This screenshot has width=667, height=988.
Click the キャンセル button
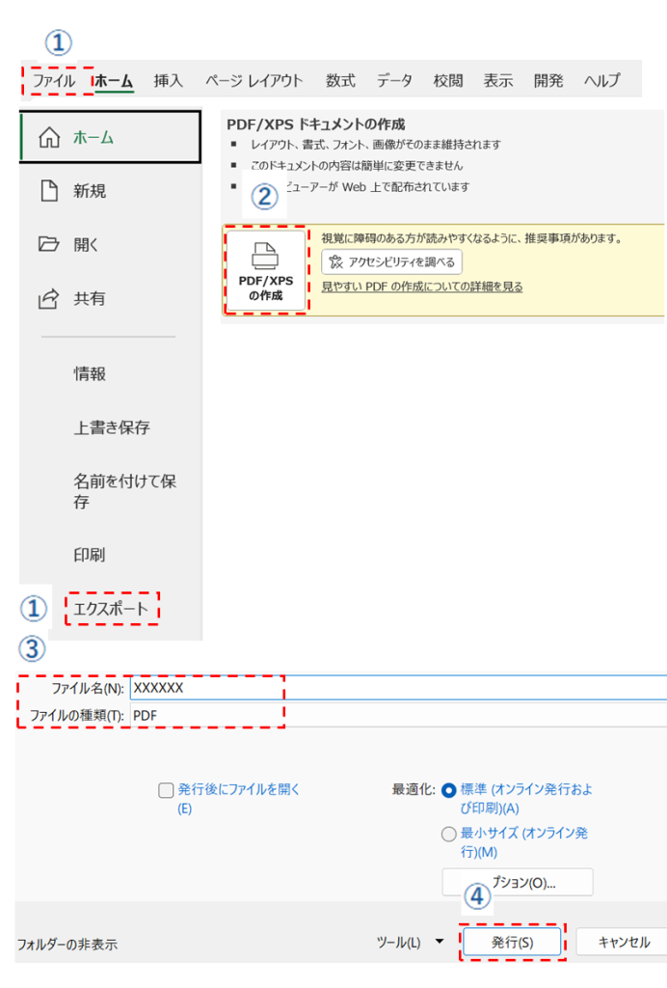(x=623, y=942)
